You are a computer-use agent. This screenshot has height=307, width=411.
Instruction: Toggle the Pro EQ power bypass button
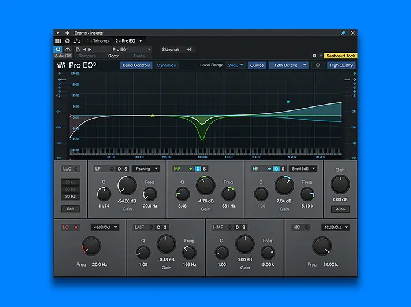(x=58, y=49)
